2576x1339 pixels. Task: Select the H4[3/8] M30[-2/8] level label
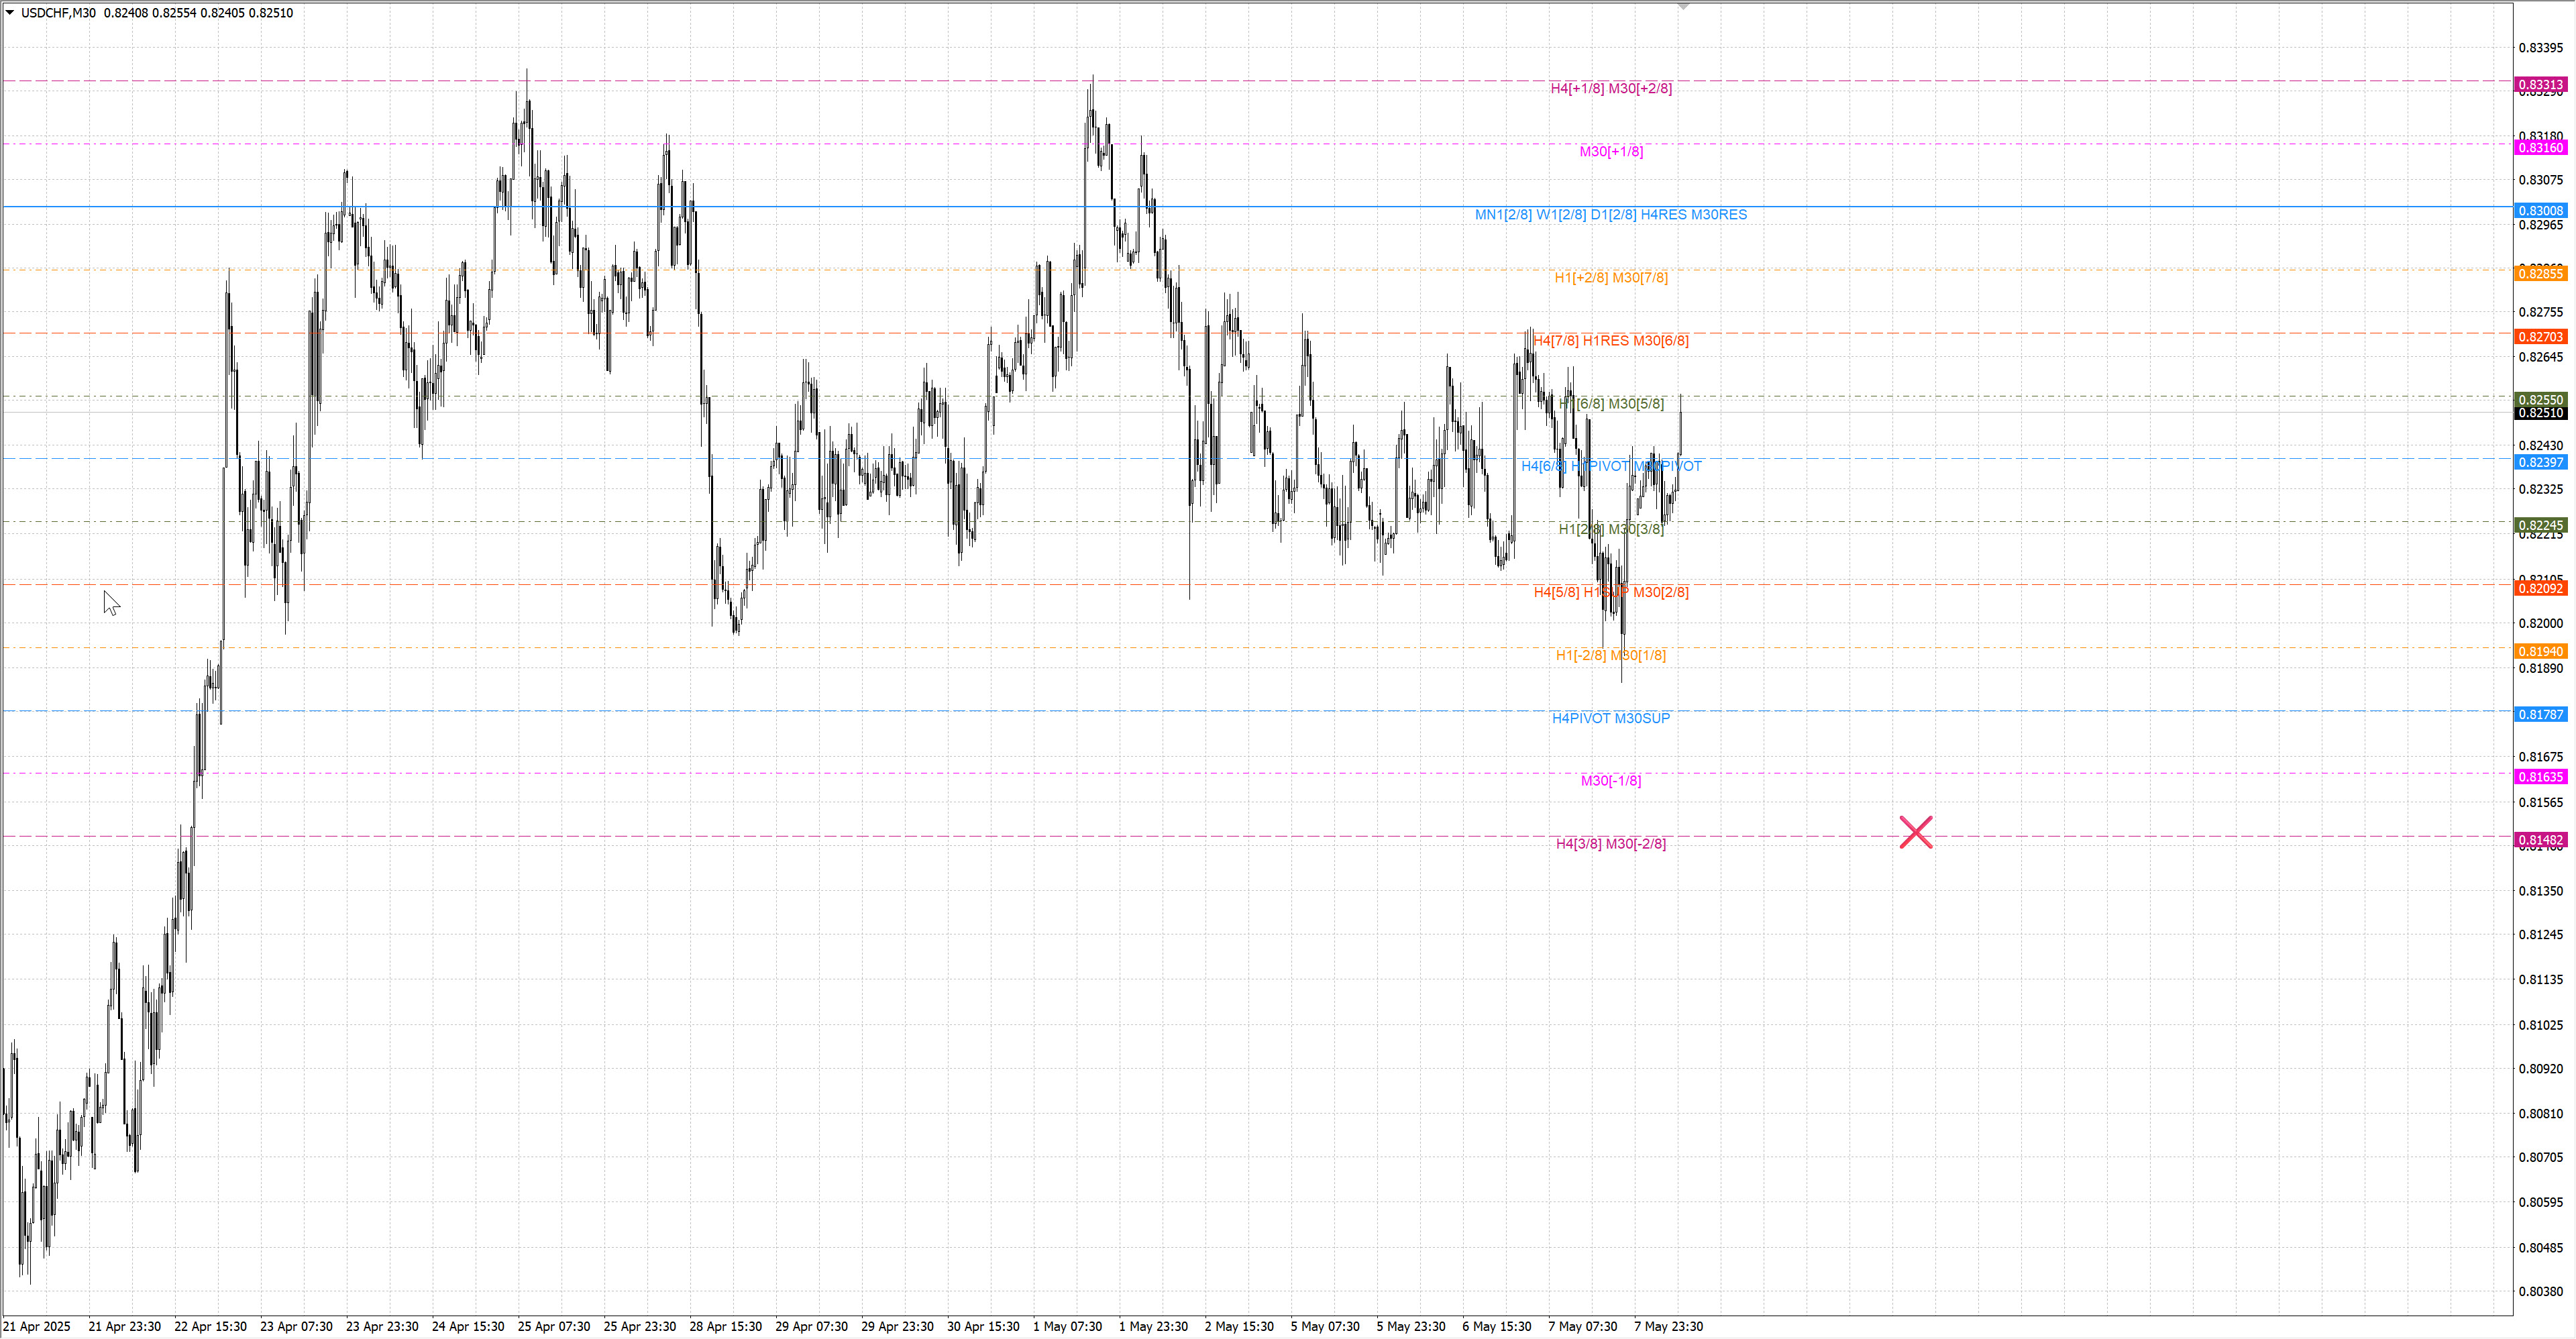(x=1610, y=843)
